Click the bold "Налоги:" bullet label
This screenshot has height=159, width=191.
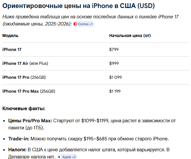[x=17, y=150]
